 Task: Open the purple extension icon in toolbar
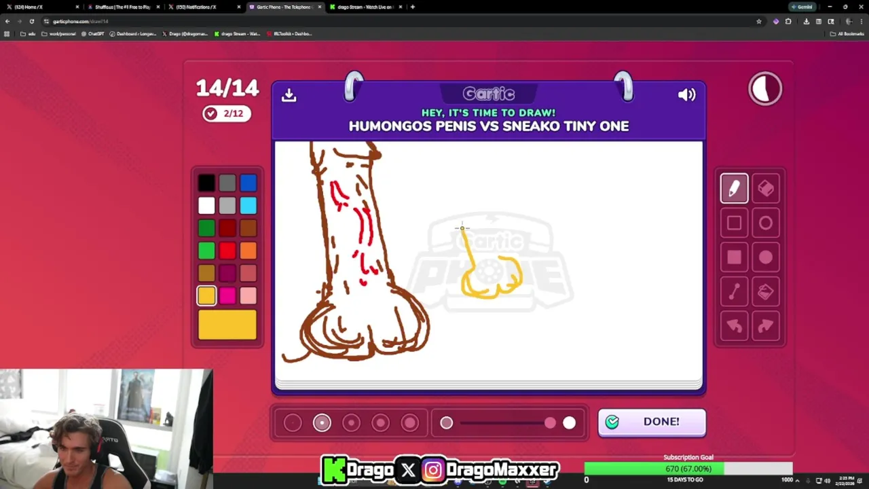tap(776, 21)
